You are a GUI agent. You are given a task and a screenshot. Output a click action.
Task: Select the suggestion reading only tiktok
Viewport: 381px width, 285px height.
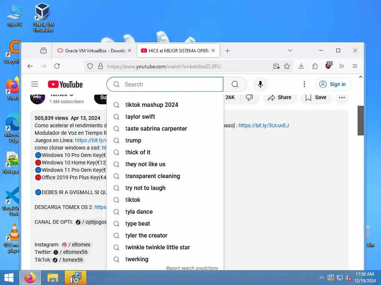tap(165, 200)
